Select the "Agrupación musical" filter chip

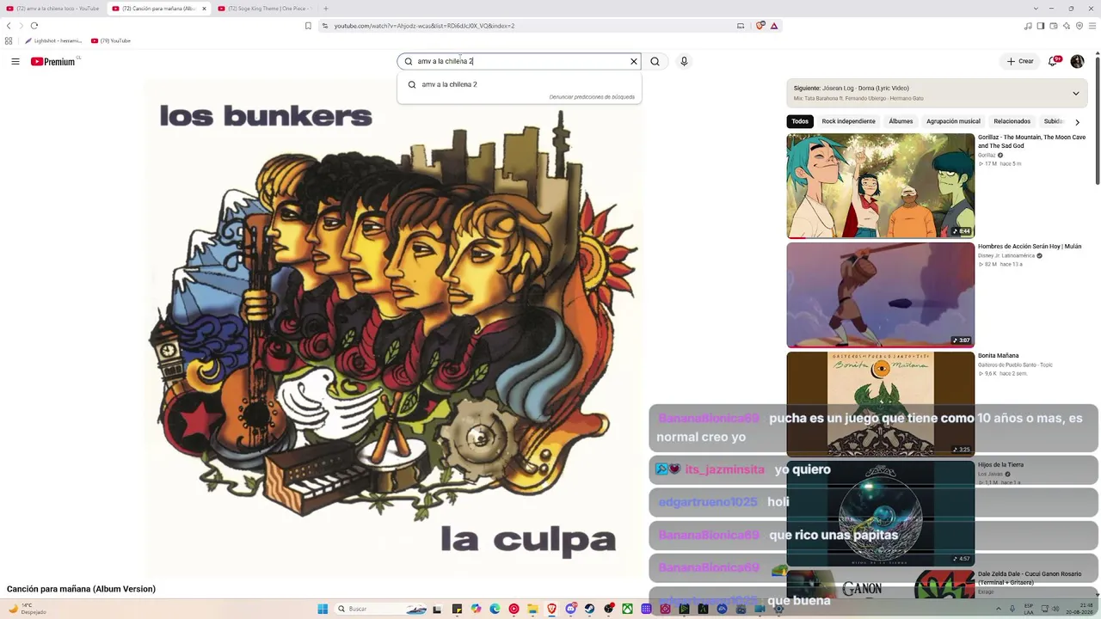click(953, 121)
